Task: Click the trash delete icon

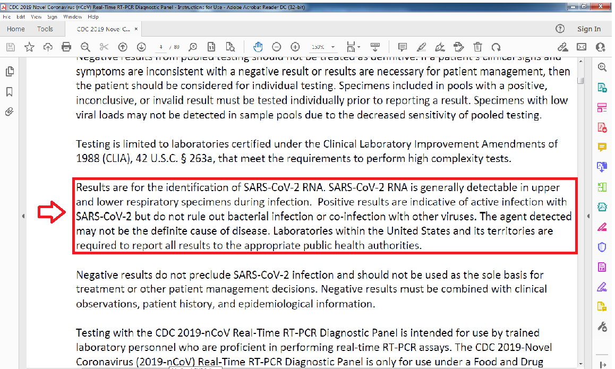Action: pyautogui.click(x=477, y=47)
